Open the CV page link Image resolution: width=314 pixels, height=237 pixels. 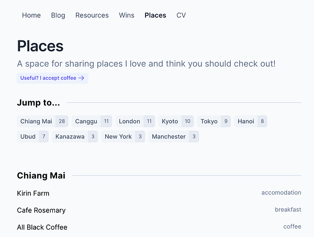click(181, 15)
